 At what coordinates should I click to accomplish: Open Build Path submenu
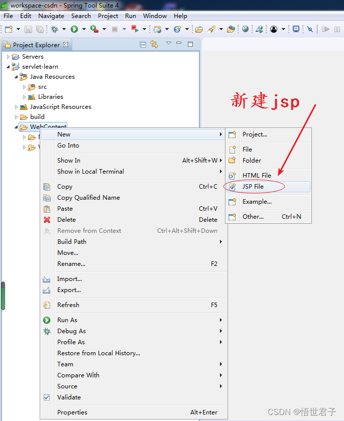134,242
